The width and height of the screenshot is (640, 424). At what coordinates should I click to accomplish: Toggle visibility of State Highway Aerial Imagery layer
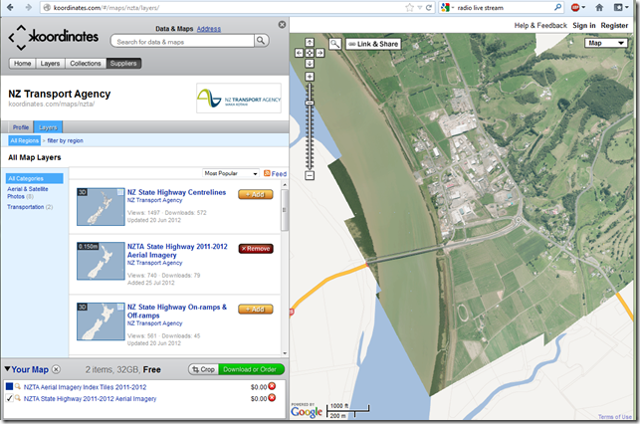[x=9, y=398]
